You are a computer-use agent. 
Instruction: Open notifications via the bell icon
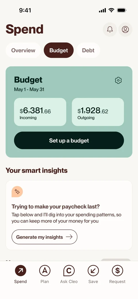pos(110,29)
